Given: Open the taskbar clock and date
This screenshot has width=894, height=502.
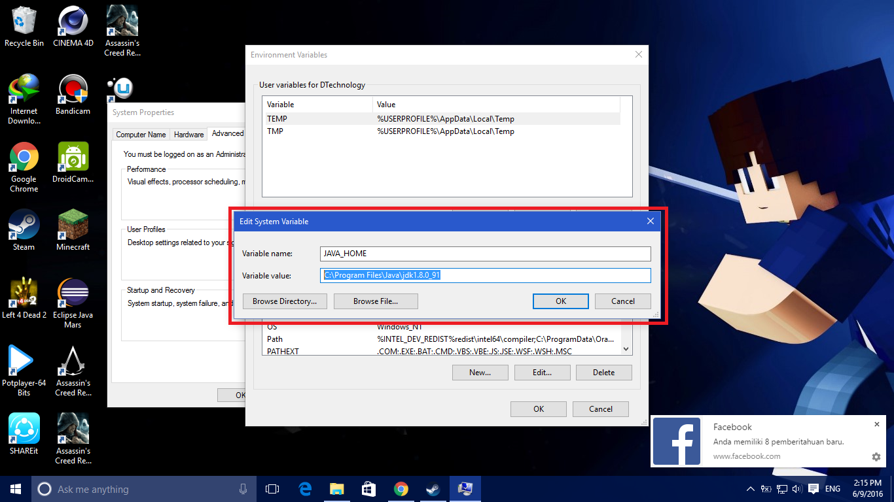Looking at the screenshot, I should click(868, 489).
